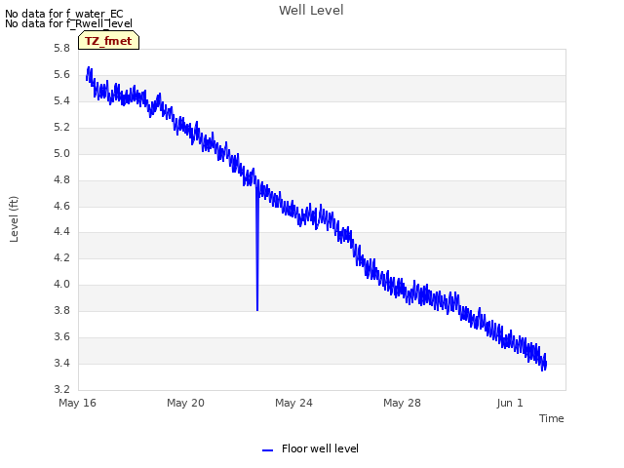Image resolution: width=624 pixels, height=468 pixels.
Task: Click the May 24 x-axis tick label
Action: pyautogui.click(x=293, y=403)
